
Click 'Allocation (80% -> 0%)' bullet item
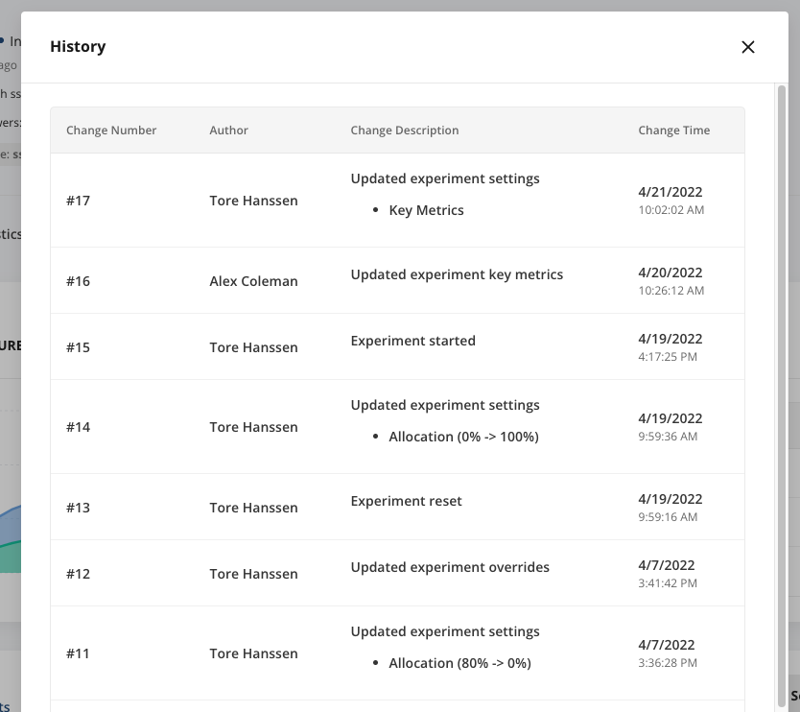(x=459, y=664)
